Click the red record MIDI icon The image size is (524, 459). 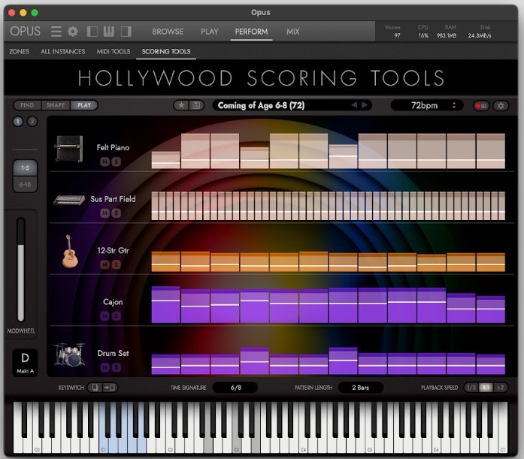pos(481,106)
